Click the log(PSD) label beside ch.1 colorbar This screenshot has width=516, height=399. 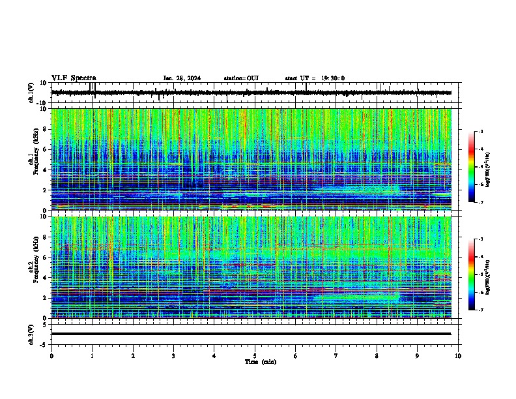click(488, 170)
